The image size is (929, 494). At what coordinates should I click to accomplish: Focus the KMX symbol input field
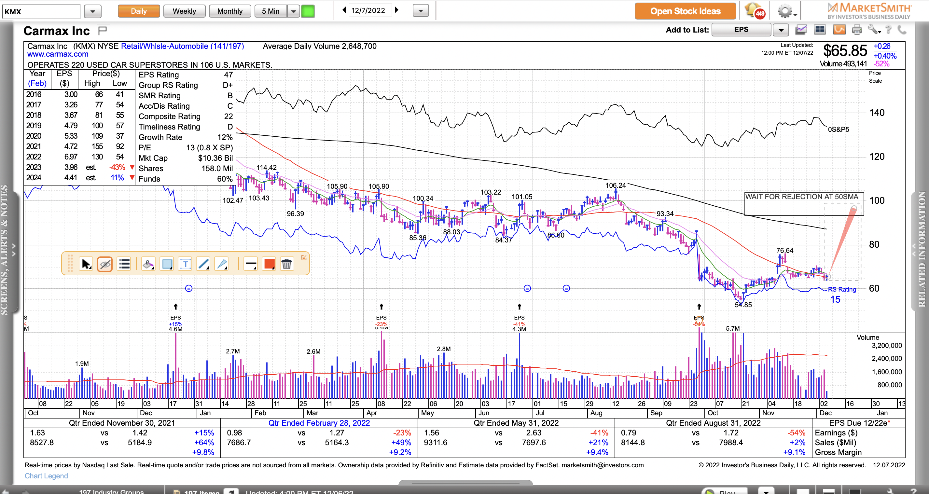tap(41, 11)
